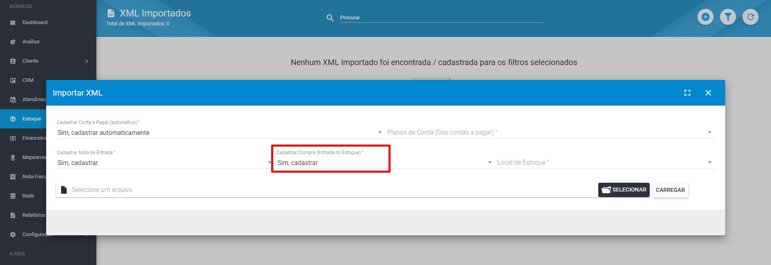Open Planos de Conta dropdown
Viewport: 771px width, 265px height.
coord(550,132)
